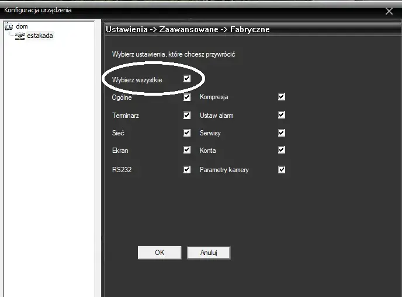The image size is (402, 297).
Task: Toggle the Serwisy checkbox
Action: pos(282,133)
